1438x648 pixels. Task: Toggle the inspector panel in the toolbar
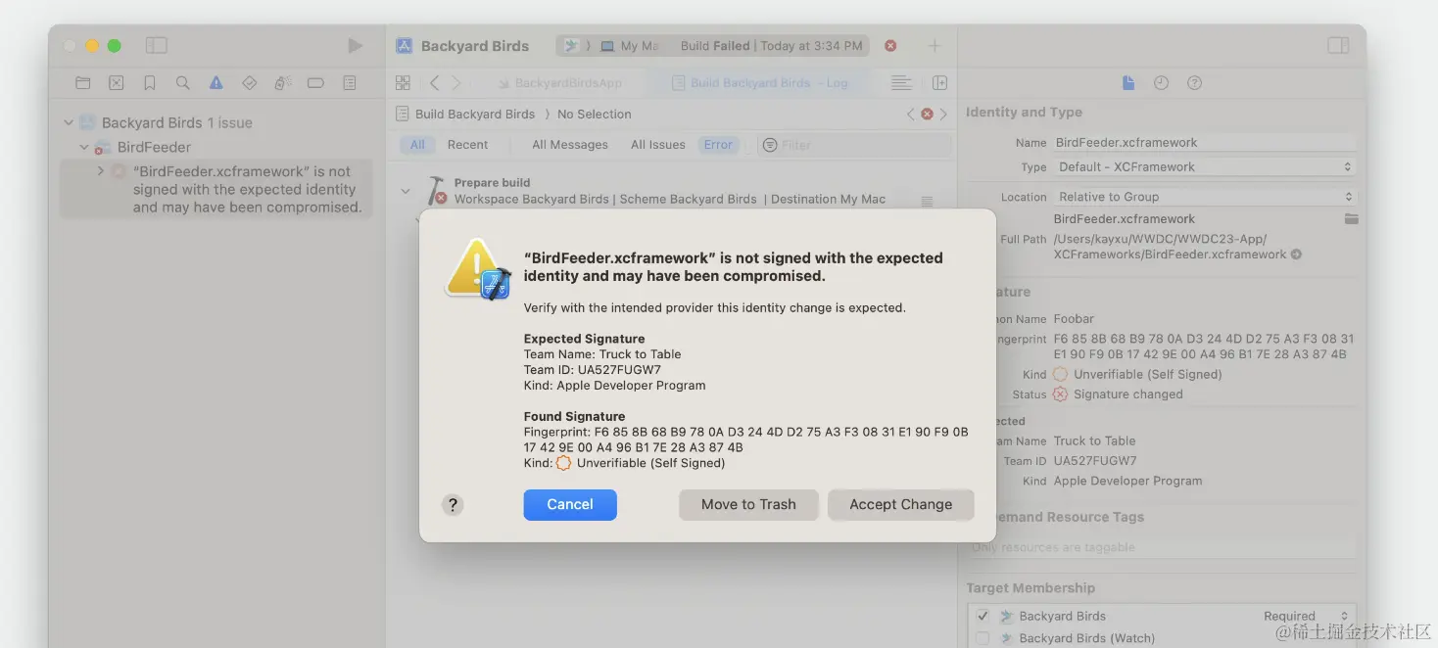[x=1338, y=46]
